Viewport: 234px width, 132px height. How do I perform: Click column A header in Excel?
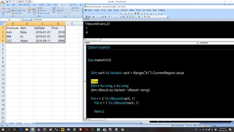pyautogui.click(x=13, y=23)
